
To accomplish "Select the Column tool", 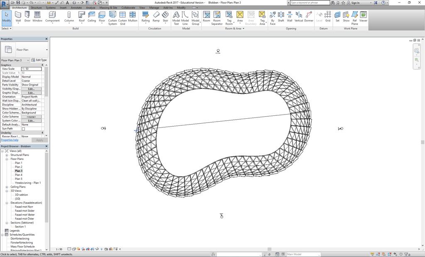I will [69, 17].
